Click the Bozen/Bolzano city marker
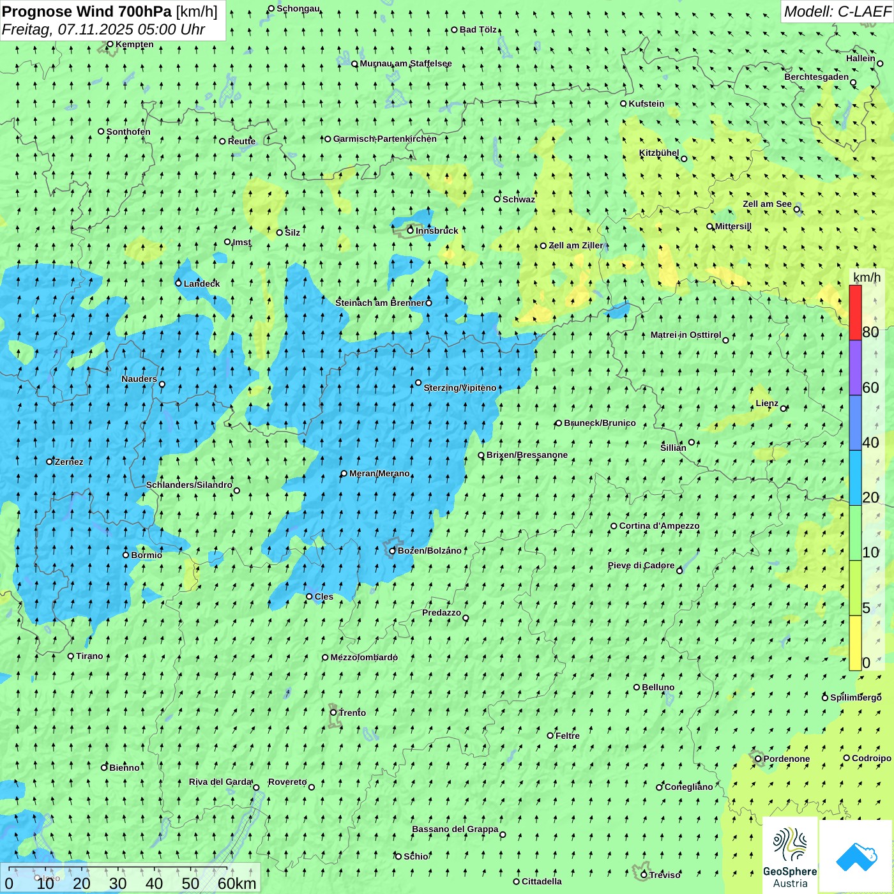Viewport: 894px width, 894px height. click(392, 551)
